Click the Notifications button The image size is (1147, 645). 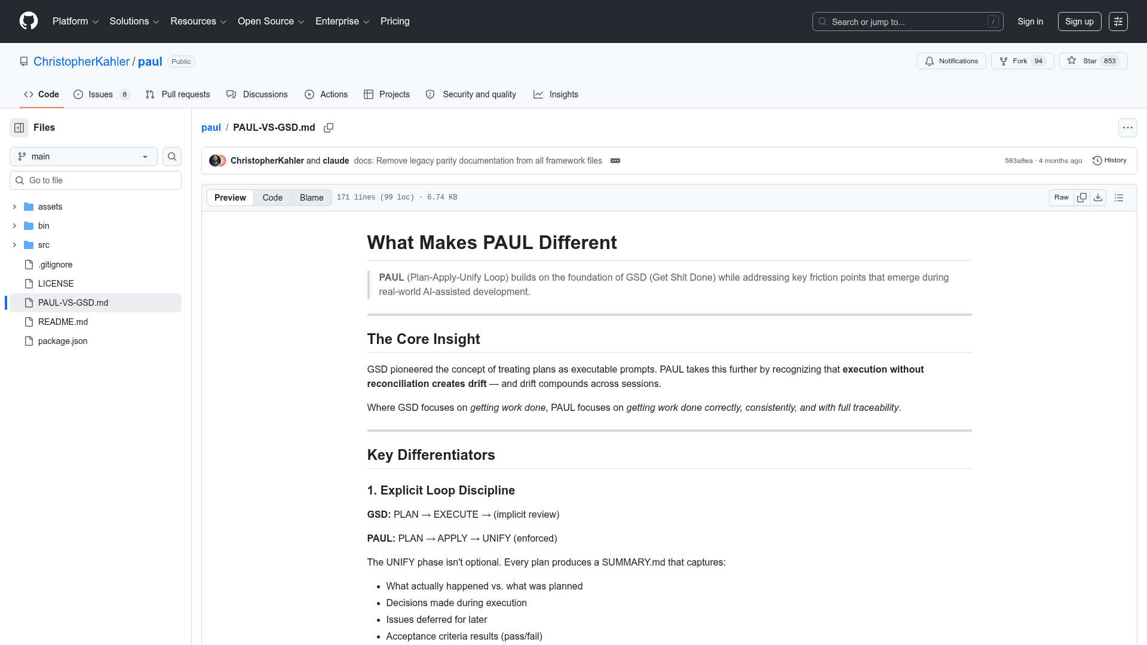tap(952, 61)
